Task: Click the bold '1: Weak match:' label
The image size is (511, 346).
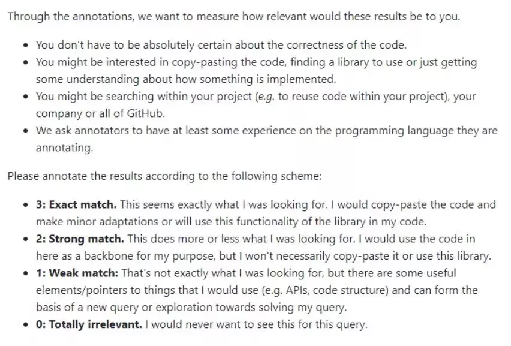Action: click(x=77, y=273)
